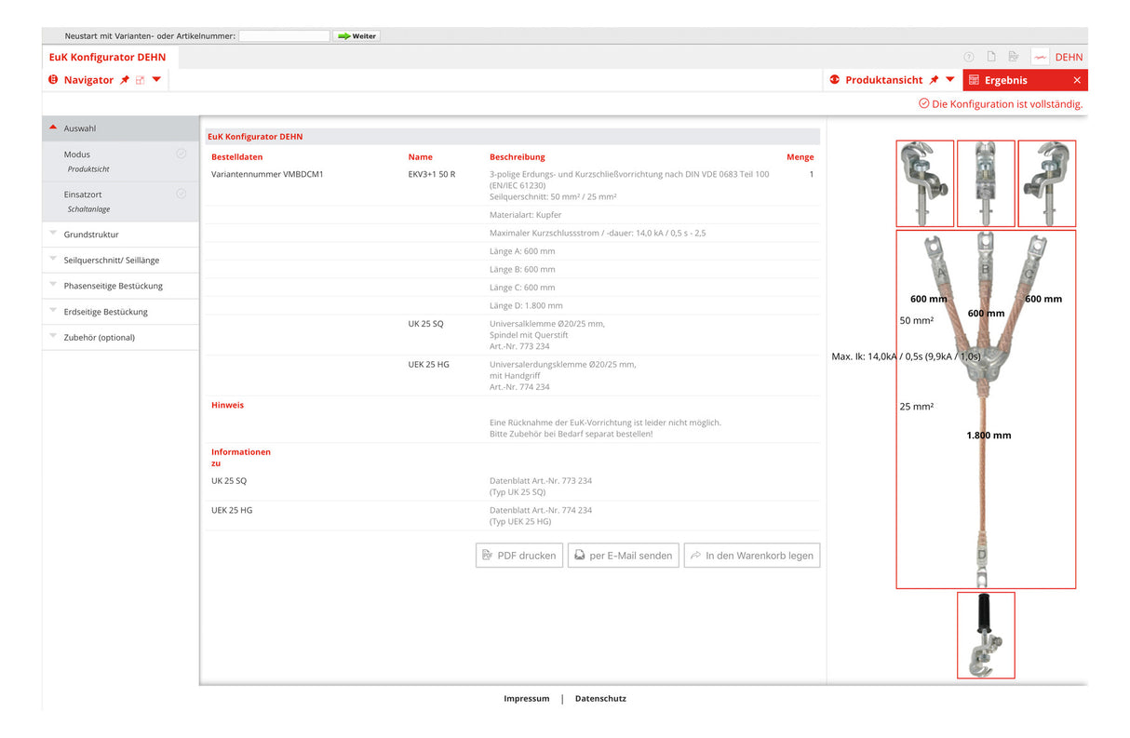Click the Variantennummer VMBDCM1 cell

pos(267,174)
